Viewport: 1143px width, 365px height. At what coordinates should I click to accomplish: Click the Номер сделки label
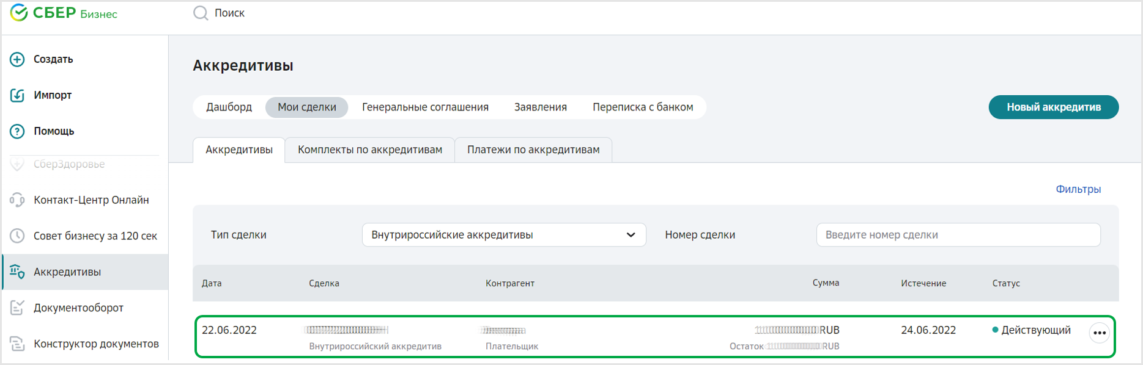click(x=700, y=235)
